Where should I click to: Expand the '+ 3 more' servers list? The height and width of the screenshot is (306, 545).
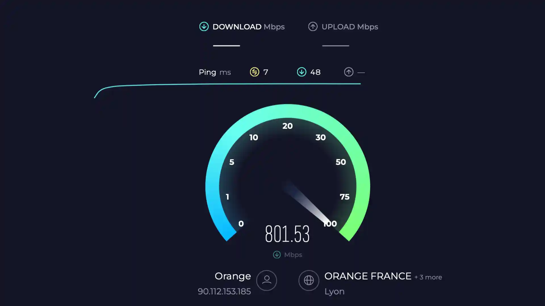point(428,277)
